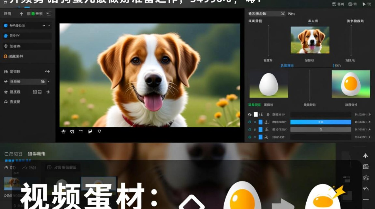Viewport: 375px width, 209px height.
Task: Click the grey bar below the blue bar
Action: 321,130
